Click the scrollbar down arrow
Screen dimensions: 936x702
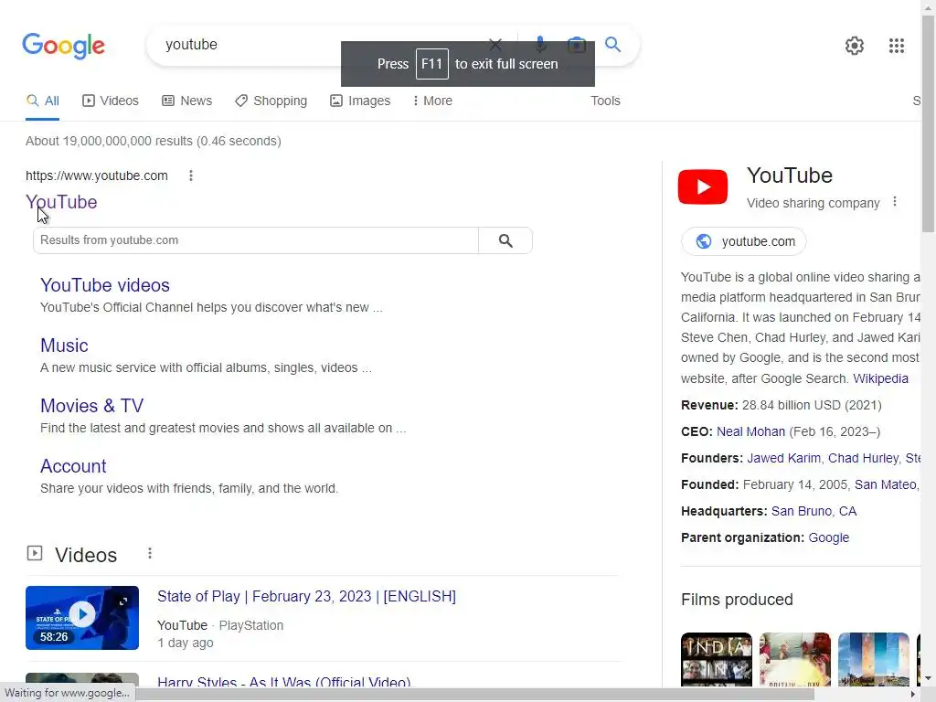[929, 678]
